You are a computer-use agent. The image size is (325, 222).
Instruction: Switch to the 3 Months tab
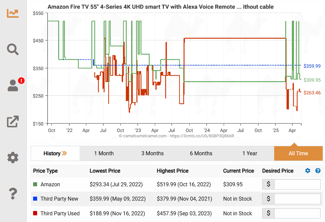click(152, 154)
